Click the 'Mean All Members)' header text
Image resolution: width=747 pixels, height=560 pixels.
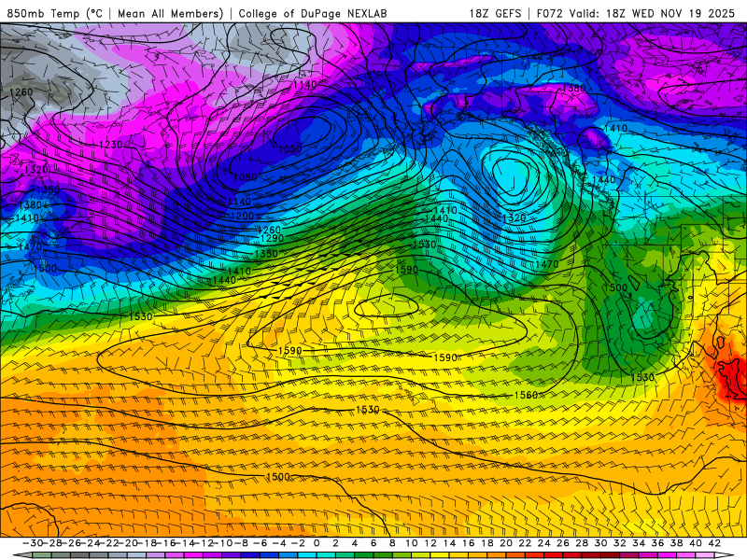click(171, 13)
